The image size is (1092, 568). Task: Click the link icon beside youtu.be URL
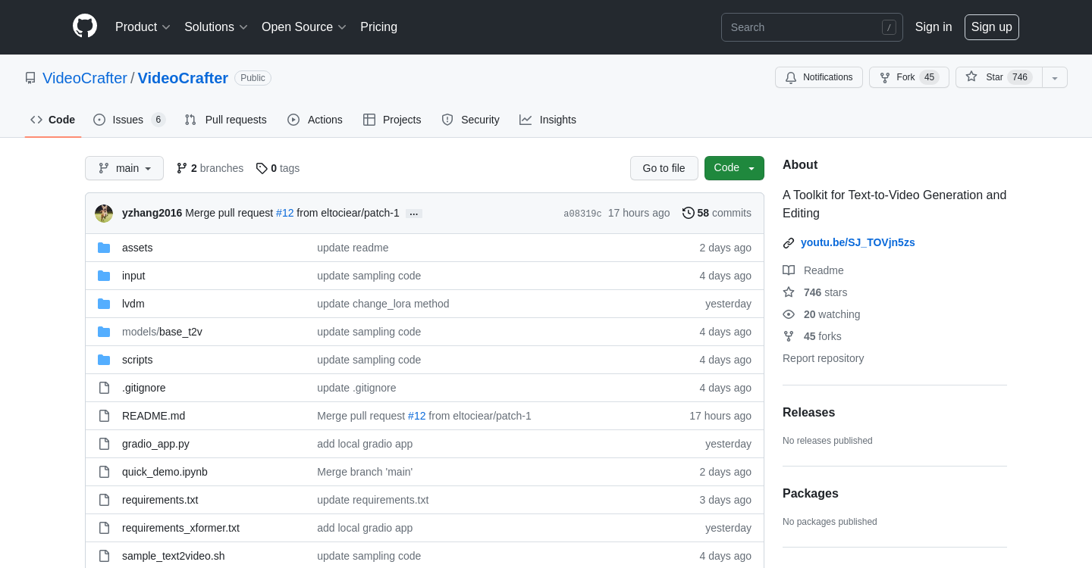[x=789, y=242]
